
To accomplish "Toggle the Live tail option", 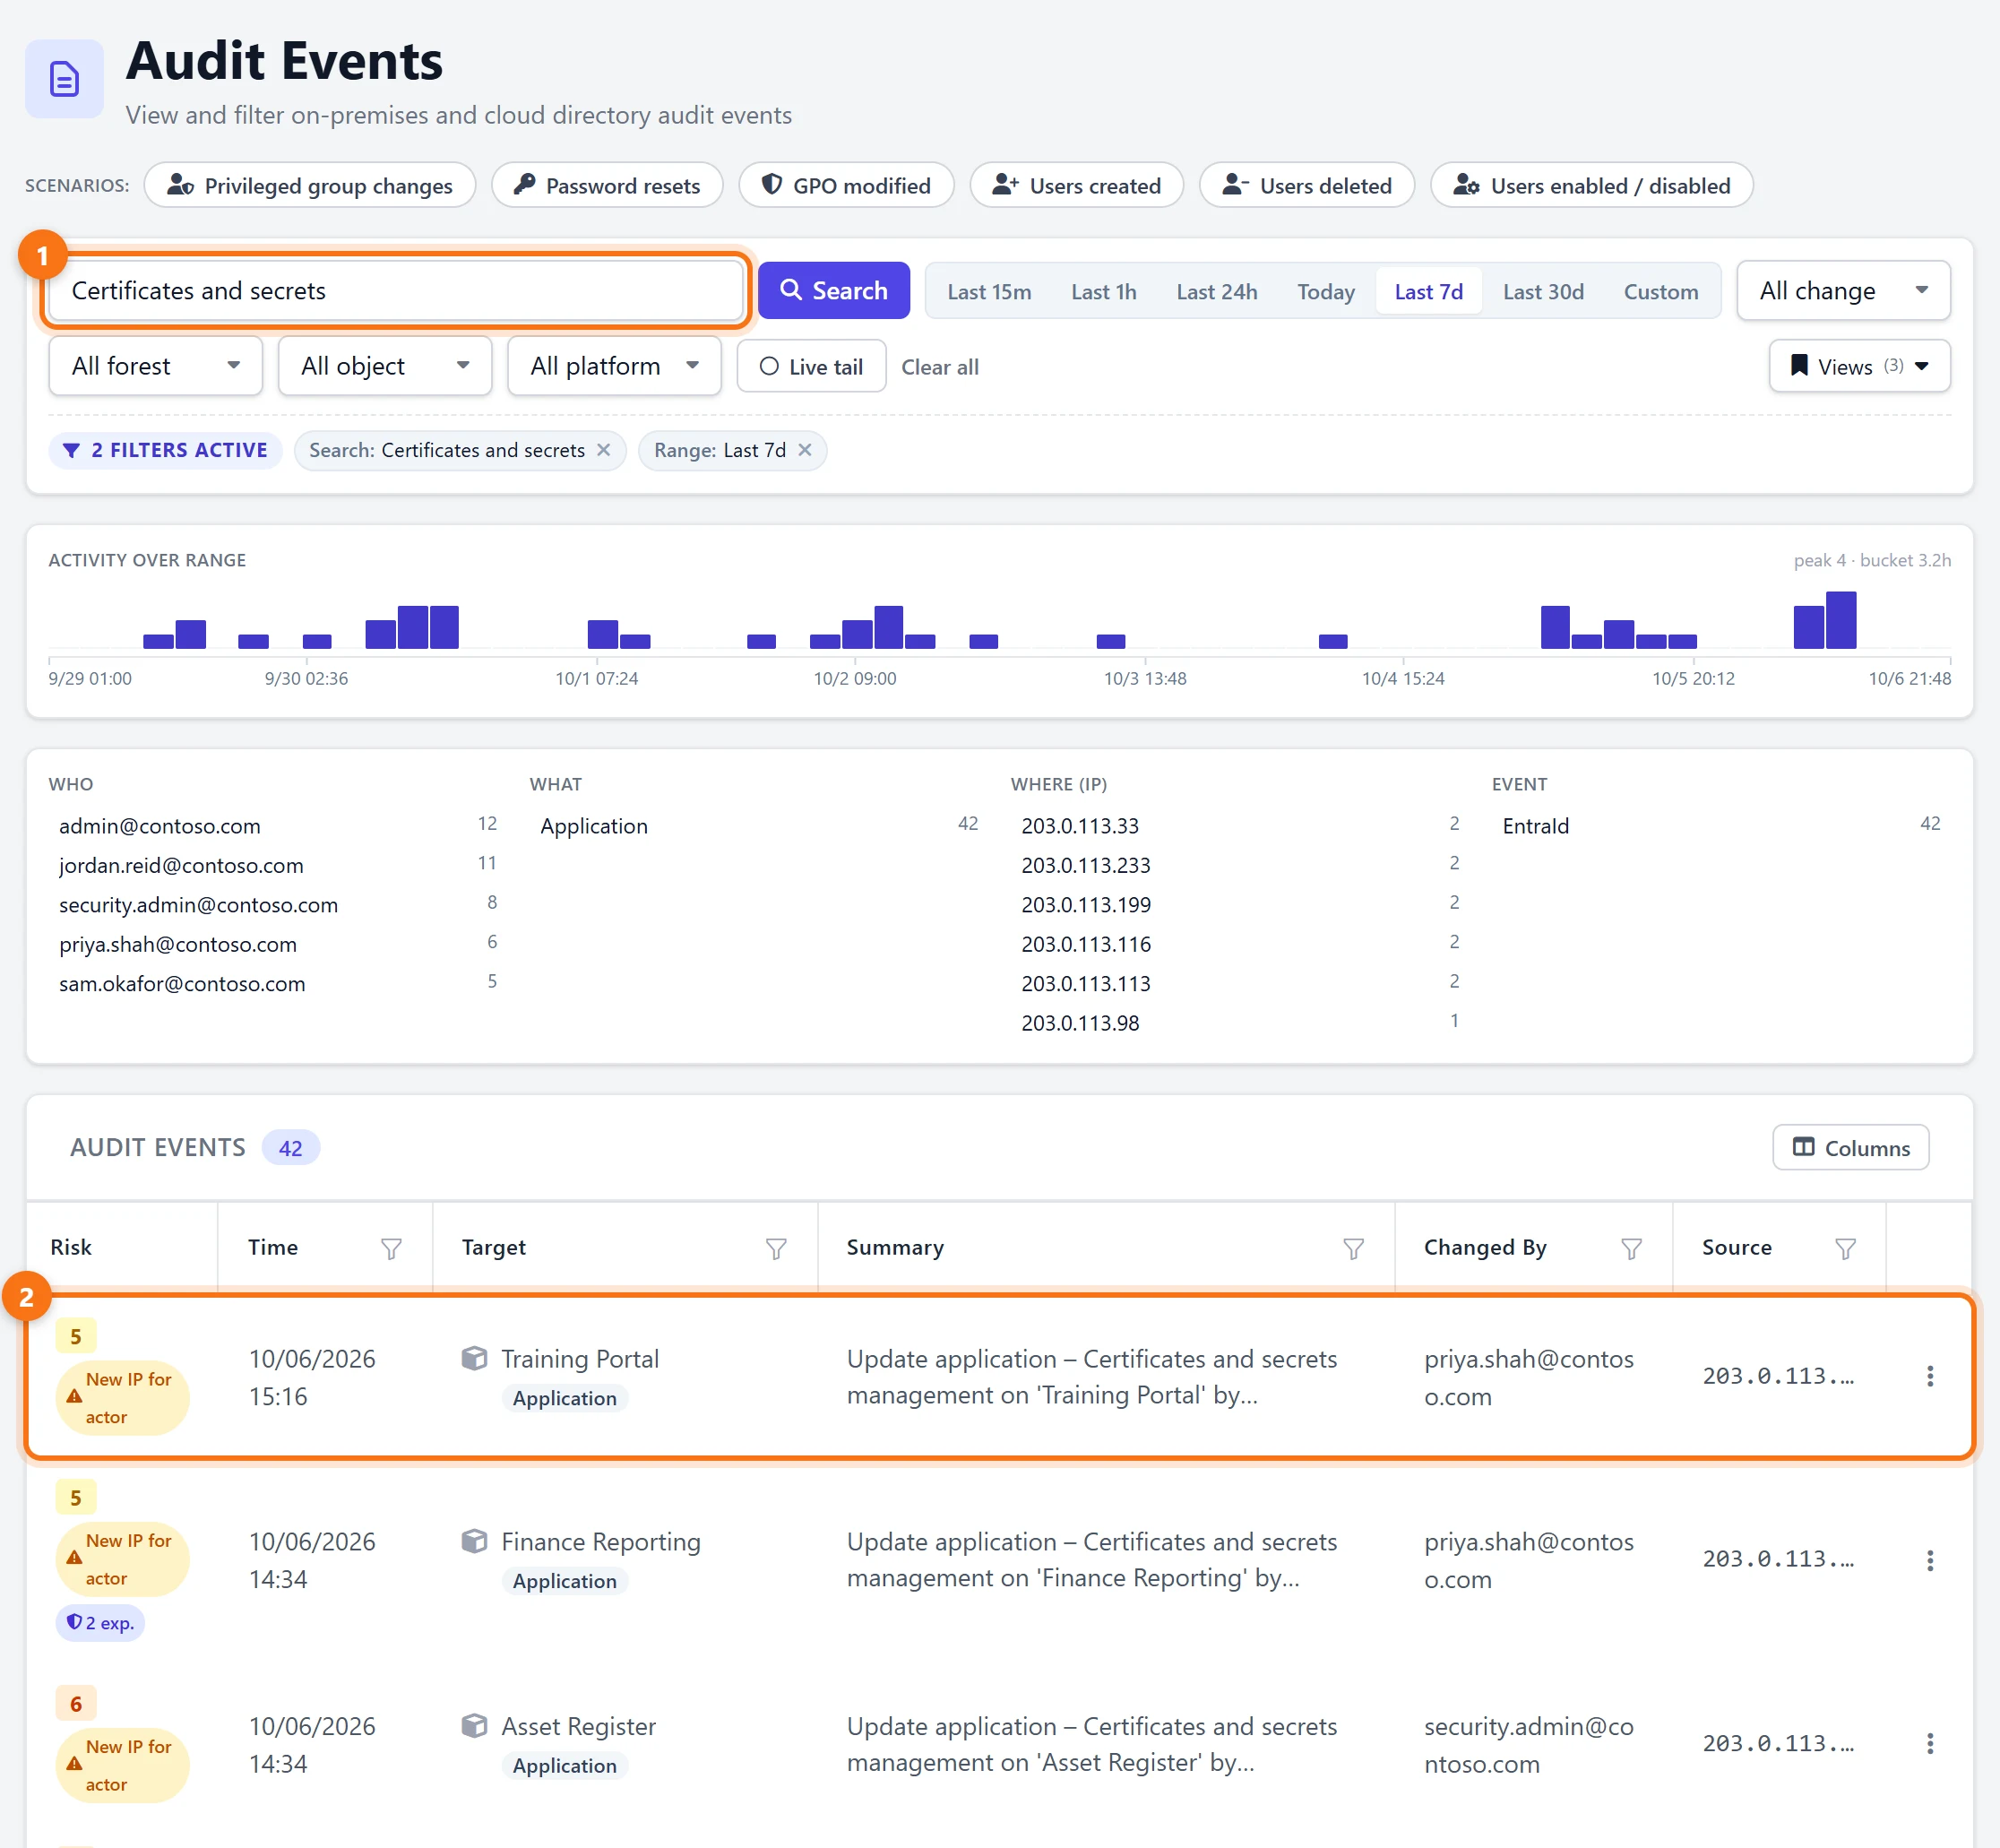I will coord(811,366).
